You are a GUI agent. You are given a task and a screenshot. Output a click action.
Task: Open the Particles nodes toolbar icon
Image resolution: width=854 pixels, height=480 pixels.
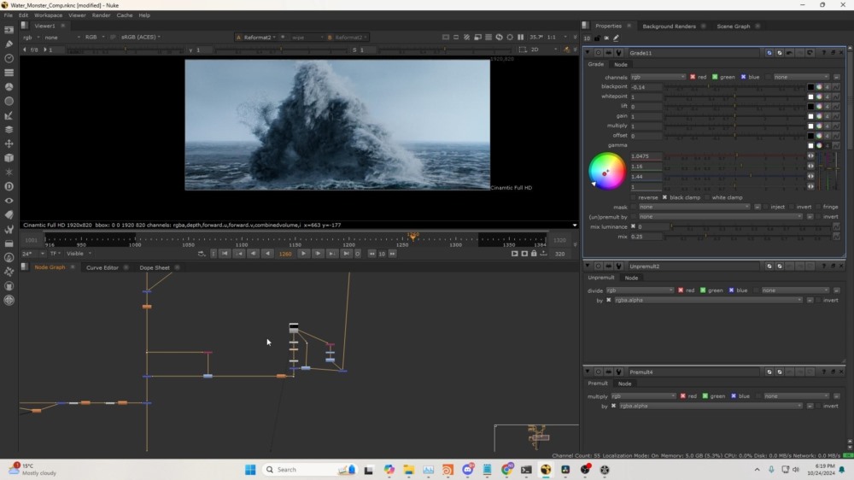tap(9, 173)
